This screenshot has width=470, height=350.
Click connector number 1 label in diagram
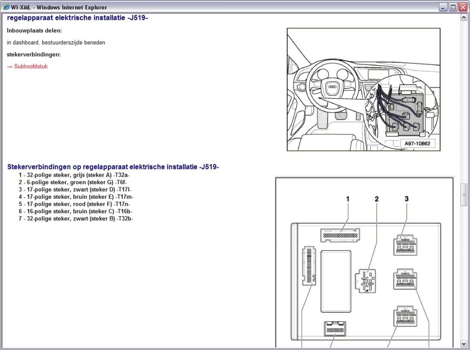(348, 199)
